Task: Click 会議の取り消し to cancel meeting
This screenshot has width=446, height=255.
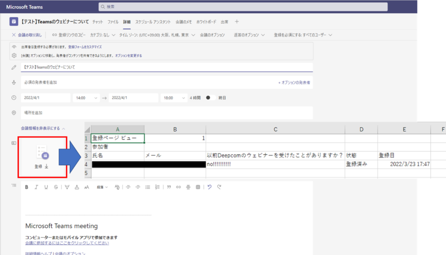Action: click(x=27, y=35)
